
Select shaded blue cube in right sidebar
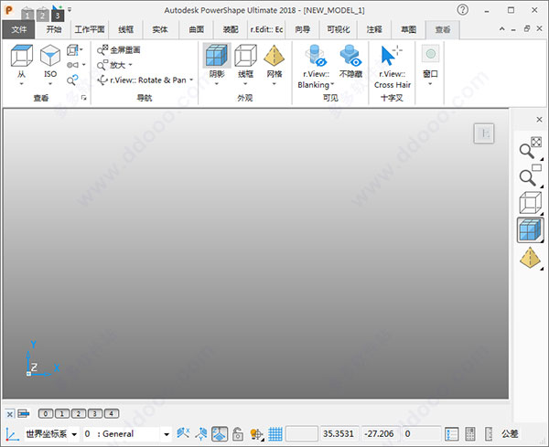click(x=531, y=229)
